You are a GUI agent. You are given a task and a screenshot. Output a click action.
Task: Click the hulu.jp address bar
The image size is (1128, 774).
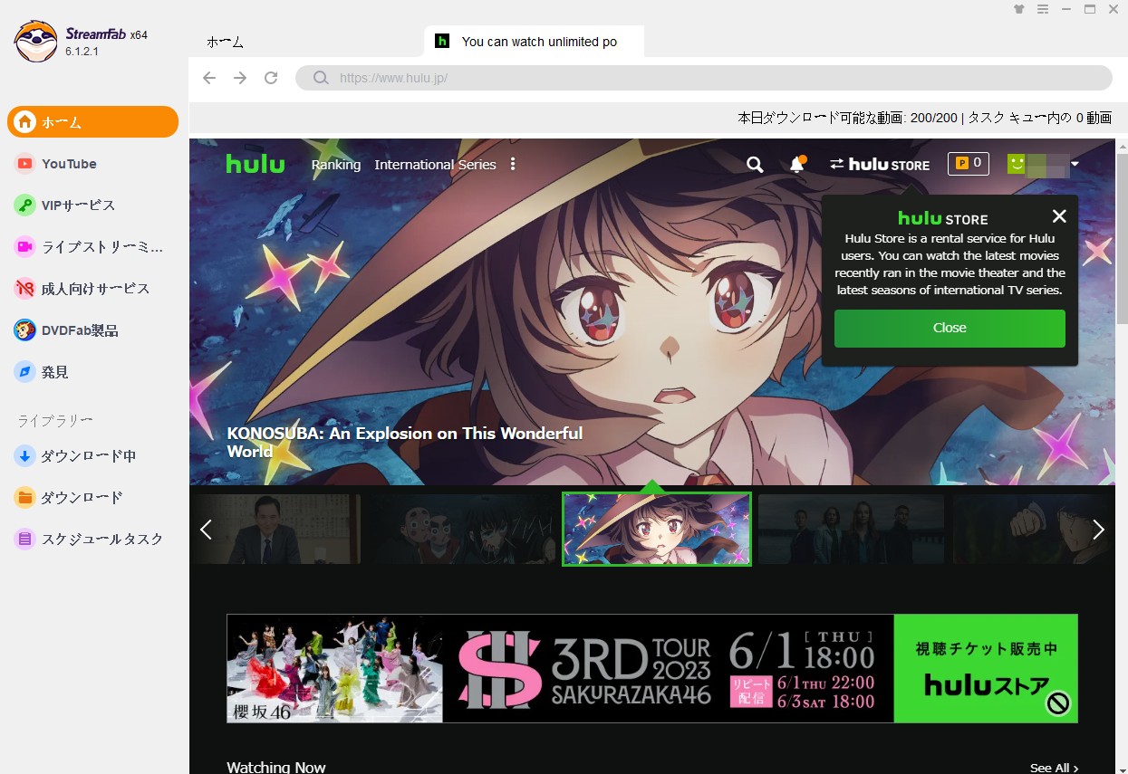tap(704, 78)
